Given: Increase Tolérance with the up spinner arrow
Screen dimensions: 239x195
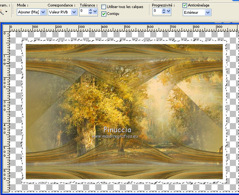Looking at the screenshot, I should [90, 10].
